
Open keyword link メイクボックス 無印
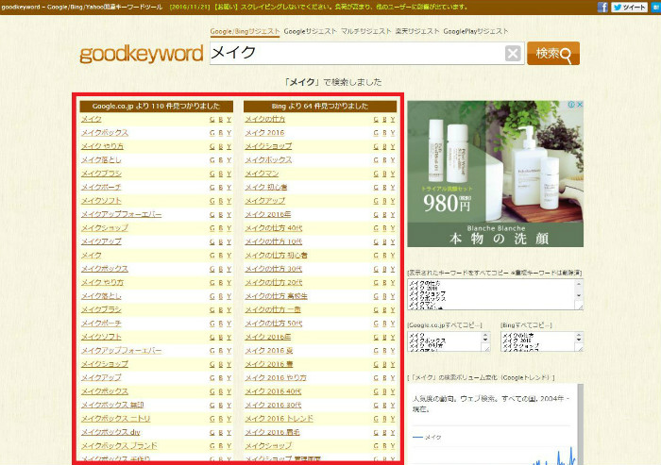[112, 405]
